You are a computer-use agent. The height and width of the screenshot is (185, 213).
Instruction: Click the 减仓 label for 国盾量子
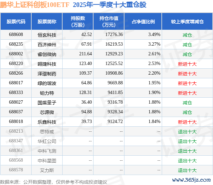187,102
